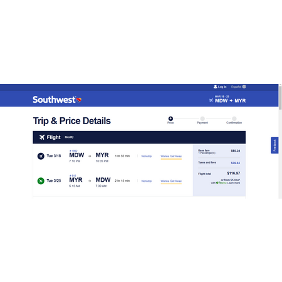Screen dimensions: 282x282
Task: Click the airplane icon beside MDW header route
Action: (211, 100)
